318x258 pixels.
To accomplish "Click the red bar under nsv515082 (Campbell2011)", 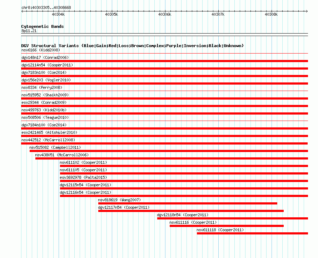I will pos(169,151).
